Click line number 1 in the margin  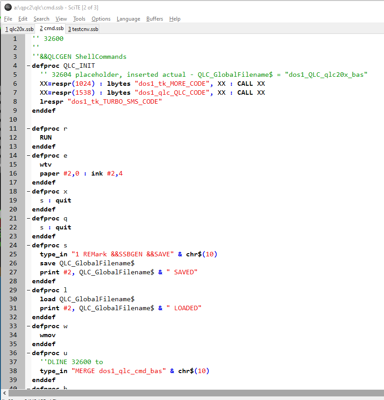pyautogui.click(x=15, y=39)
